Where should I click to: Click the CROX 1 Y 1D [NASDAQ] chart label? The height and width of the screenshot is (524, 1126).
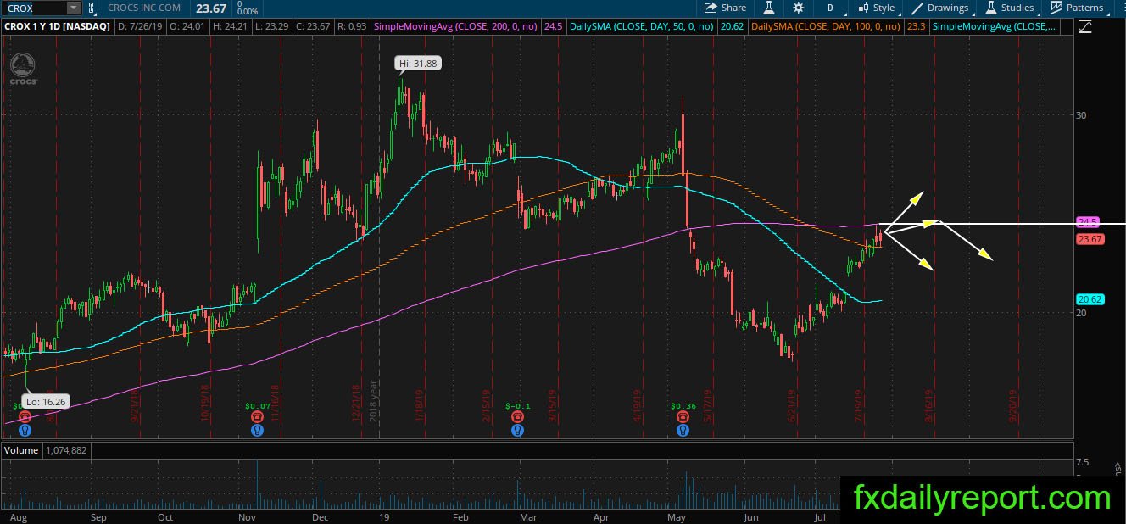pyautogui.click(x=56, y=27)
